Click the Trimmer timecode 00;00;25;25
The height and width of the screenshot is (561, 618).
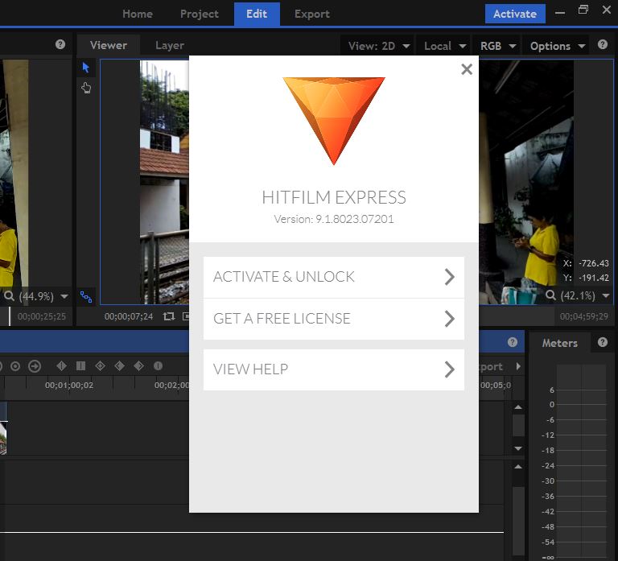[41, 316]
